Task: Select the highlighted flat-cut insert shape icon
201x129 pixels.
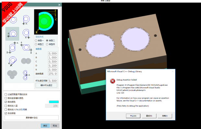Action: click(12, 34)
